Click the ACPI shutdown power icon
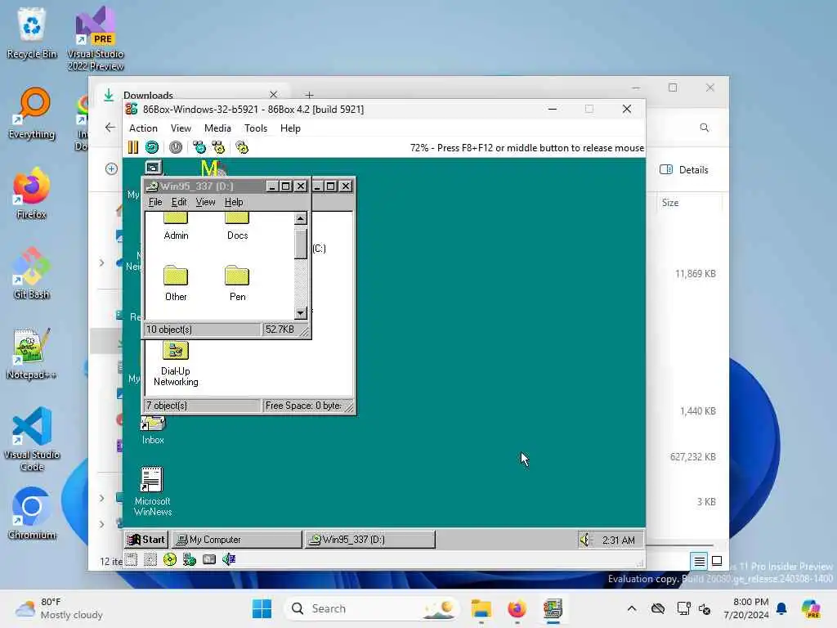837x628 pixels. (176, 147)
